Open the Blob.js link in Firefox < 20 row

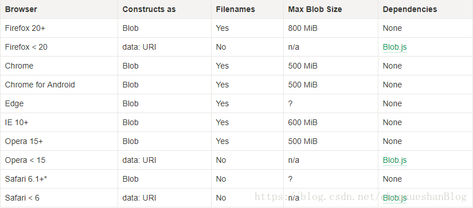click(395, 47)
